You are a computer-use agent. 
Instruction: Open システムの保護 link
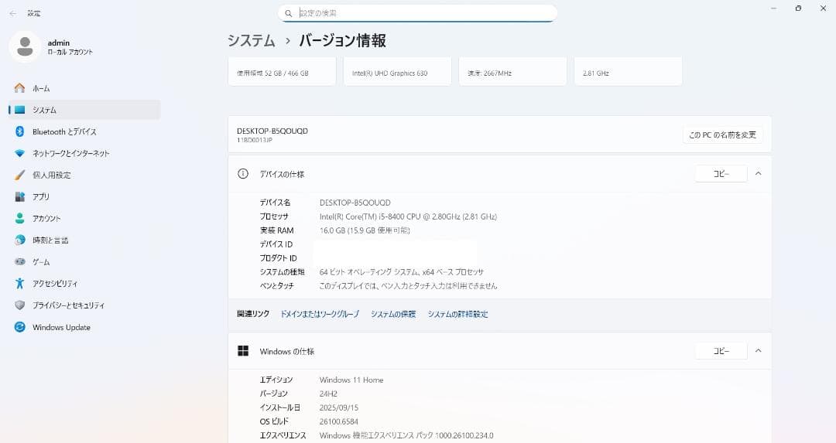point(393,314)
